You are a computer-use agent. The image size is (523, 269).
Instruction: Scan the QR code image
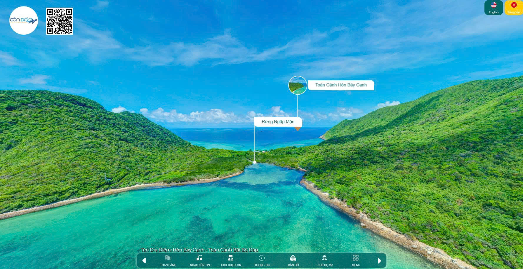59,21
